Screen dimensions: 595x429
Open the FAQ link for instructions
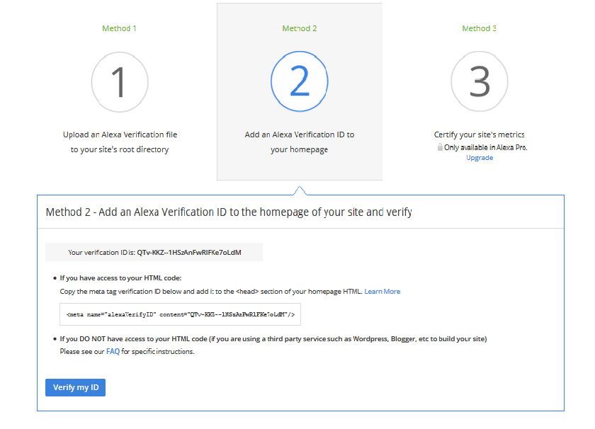point(113,352)
